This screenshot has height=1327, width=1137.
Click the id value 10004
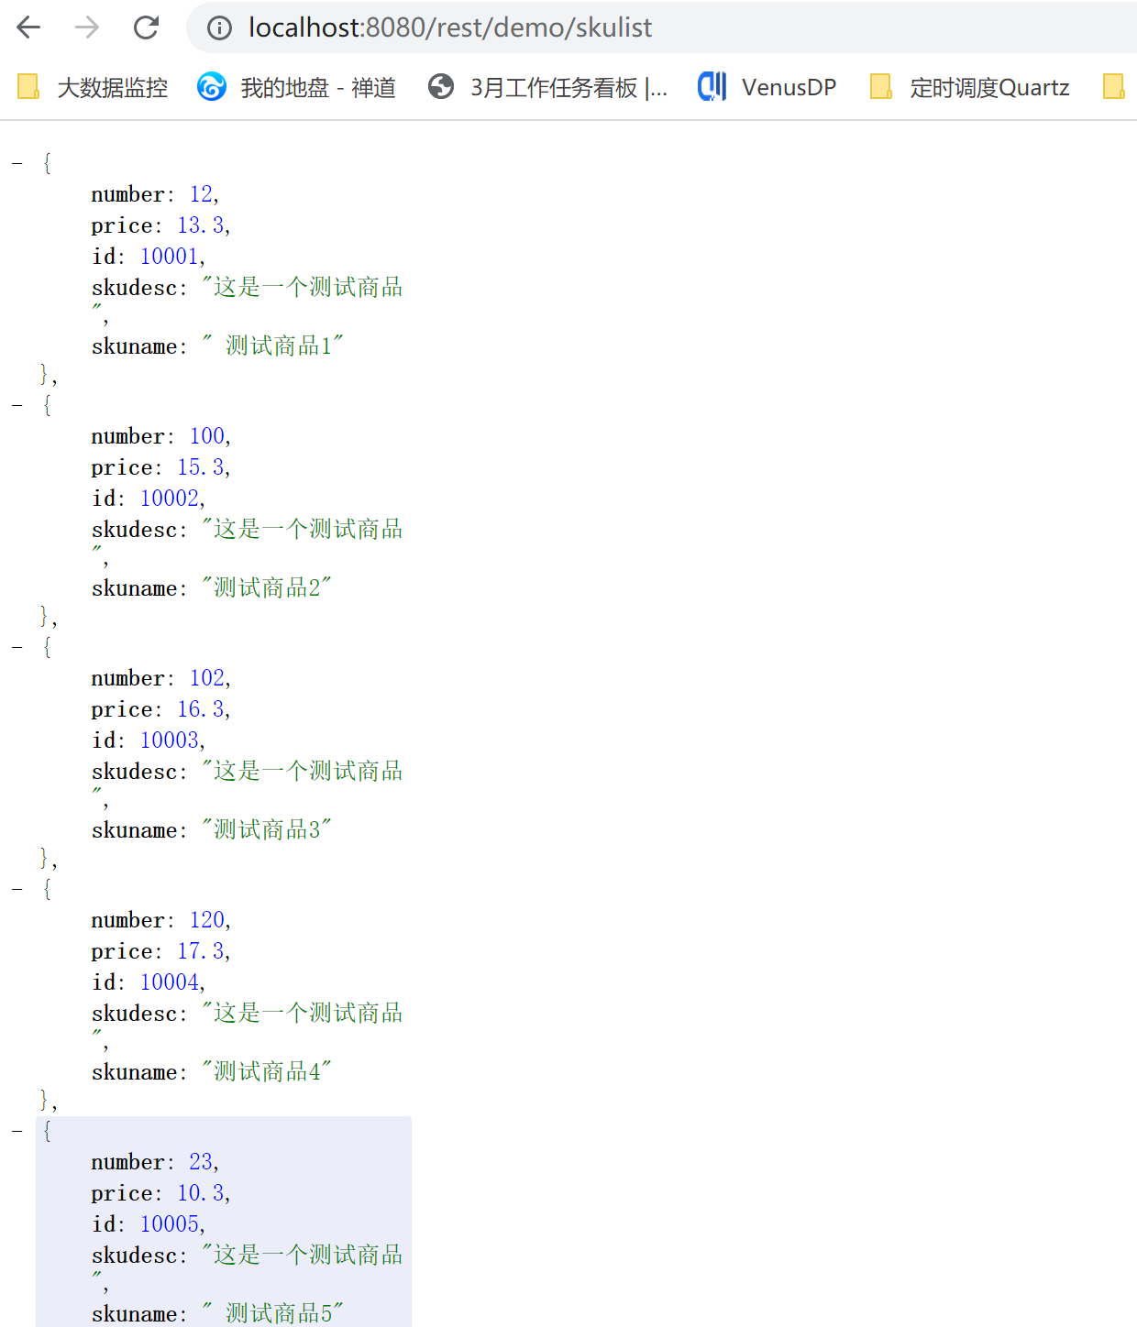(x=170, y=982)
